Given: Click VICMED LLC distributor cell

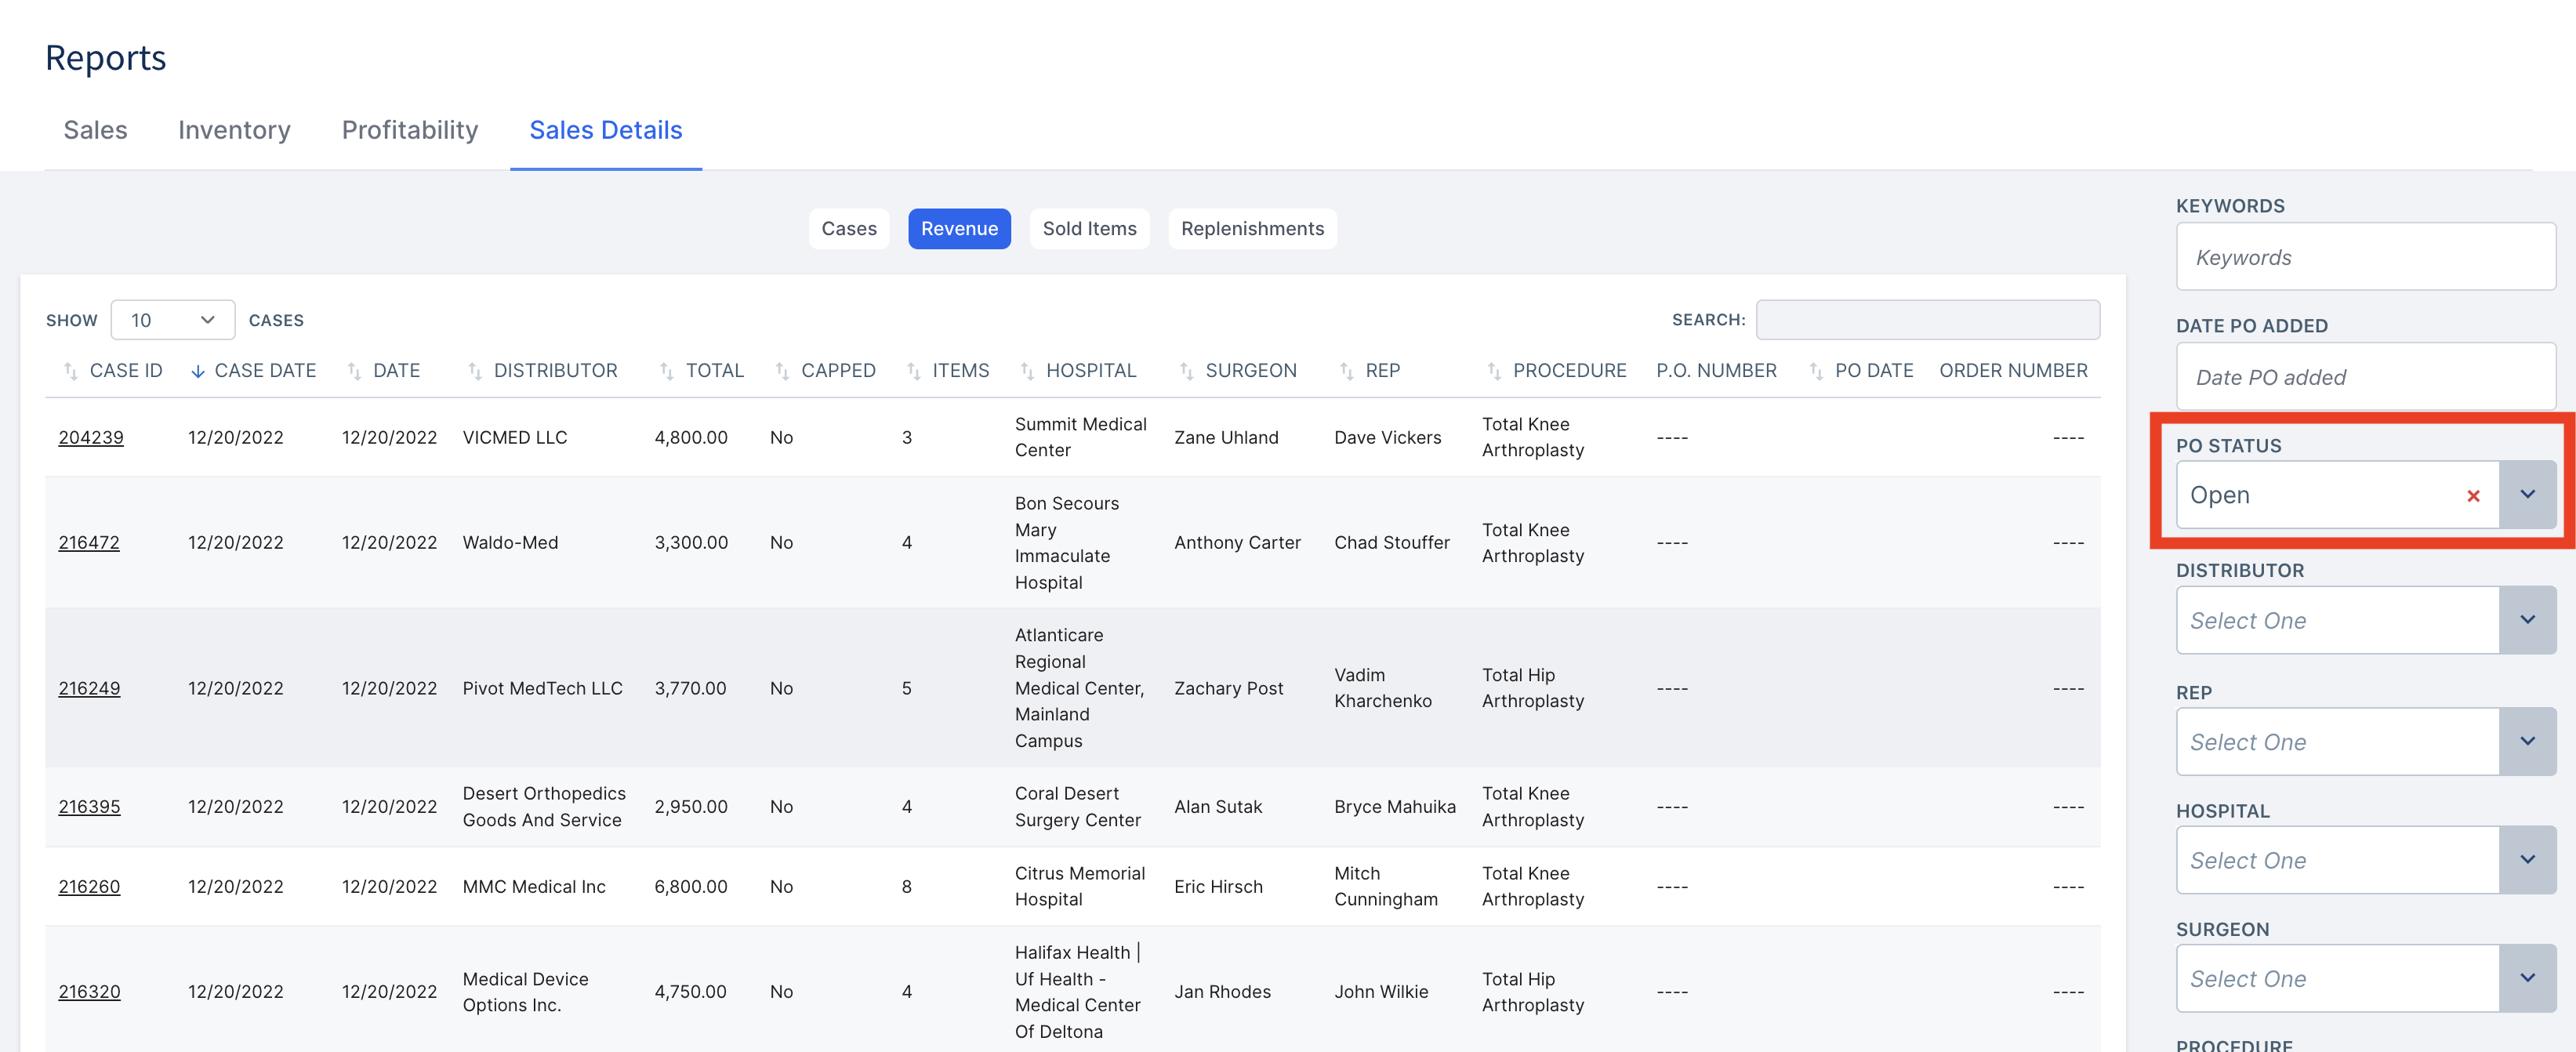Looking at the screenshot, I should (x=514, y=437).
